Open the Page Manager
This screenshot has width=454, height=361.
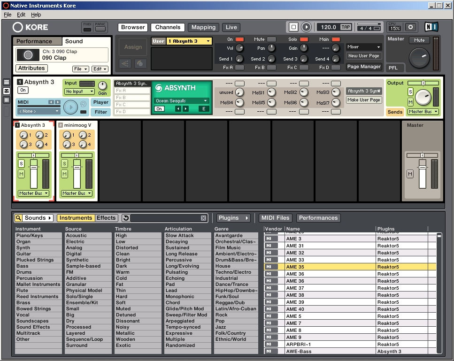pos(364,67)
